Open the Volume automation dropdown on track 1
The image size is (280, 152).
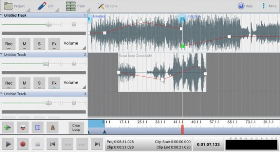74,44
